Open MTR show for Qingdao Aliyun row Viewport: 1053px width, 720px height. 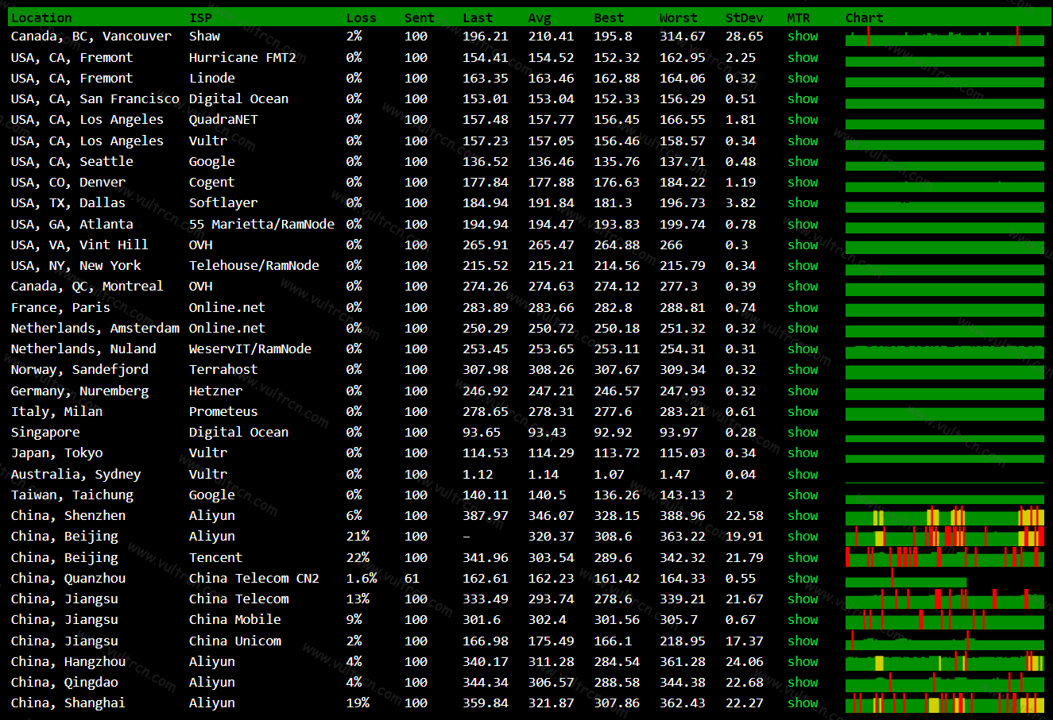tap(803, 682)
